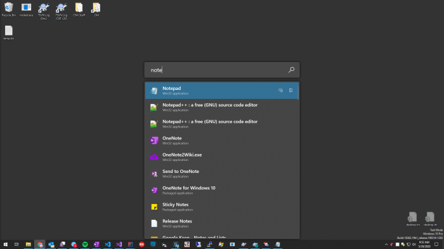Select the right desktop.ini file icon

click(x=430, y=219)
